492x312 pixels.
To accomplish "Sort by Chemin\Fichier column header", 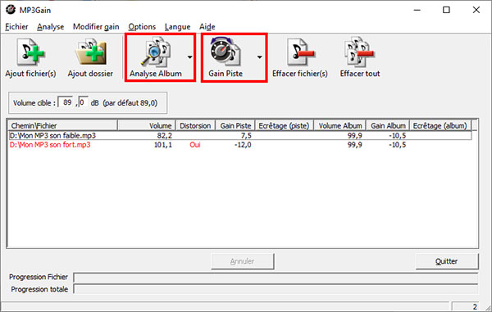I will tap(63, 125).
